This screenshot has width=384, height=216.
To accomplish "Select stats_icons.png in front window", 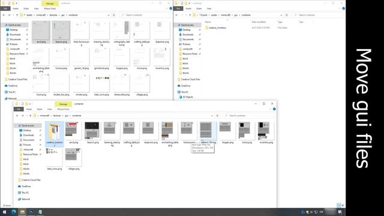I will [54, 159].
